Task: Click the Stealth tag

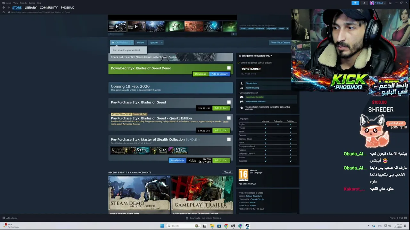Action: coord(250,28)
